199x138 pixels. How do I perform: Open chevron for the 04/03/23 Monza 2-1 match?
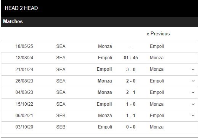tap(193, 92)
